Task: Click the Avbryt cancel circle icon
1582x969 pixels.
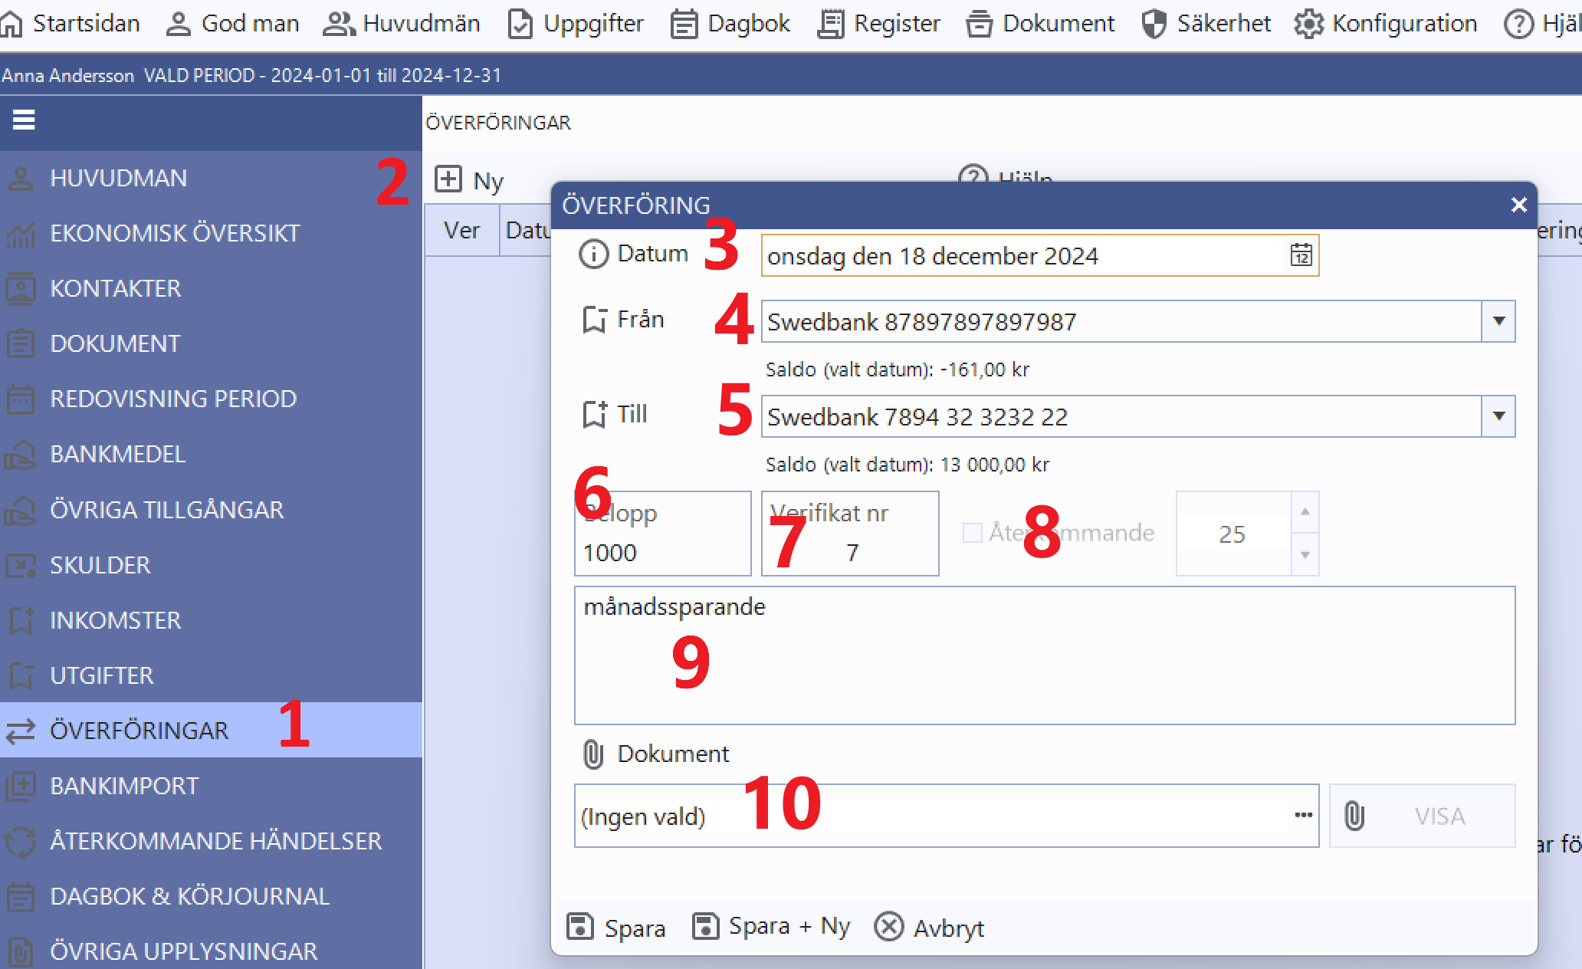Action: [889, 926]
